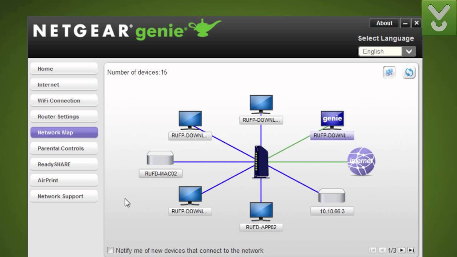Viewport: 457px width, 257px height.
Task: Click the green download arrow icon
Action: click(439, 17)
